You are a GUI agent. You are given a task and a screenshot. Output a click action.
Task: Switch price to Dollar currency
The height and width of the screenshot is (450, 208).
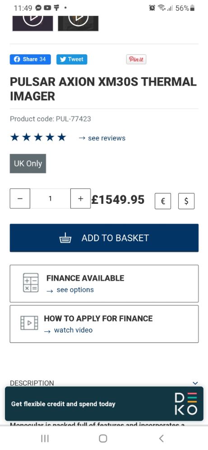(x=186, y=201)
